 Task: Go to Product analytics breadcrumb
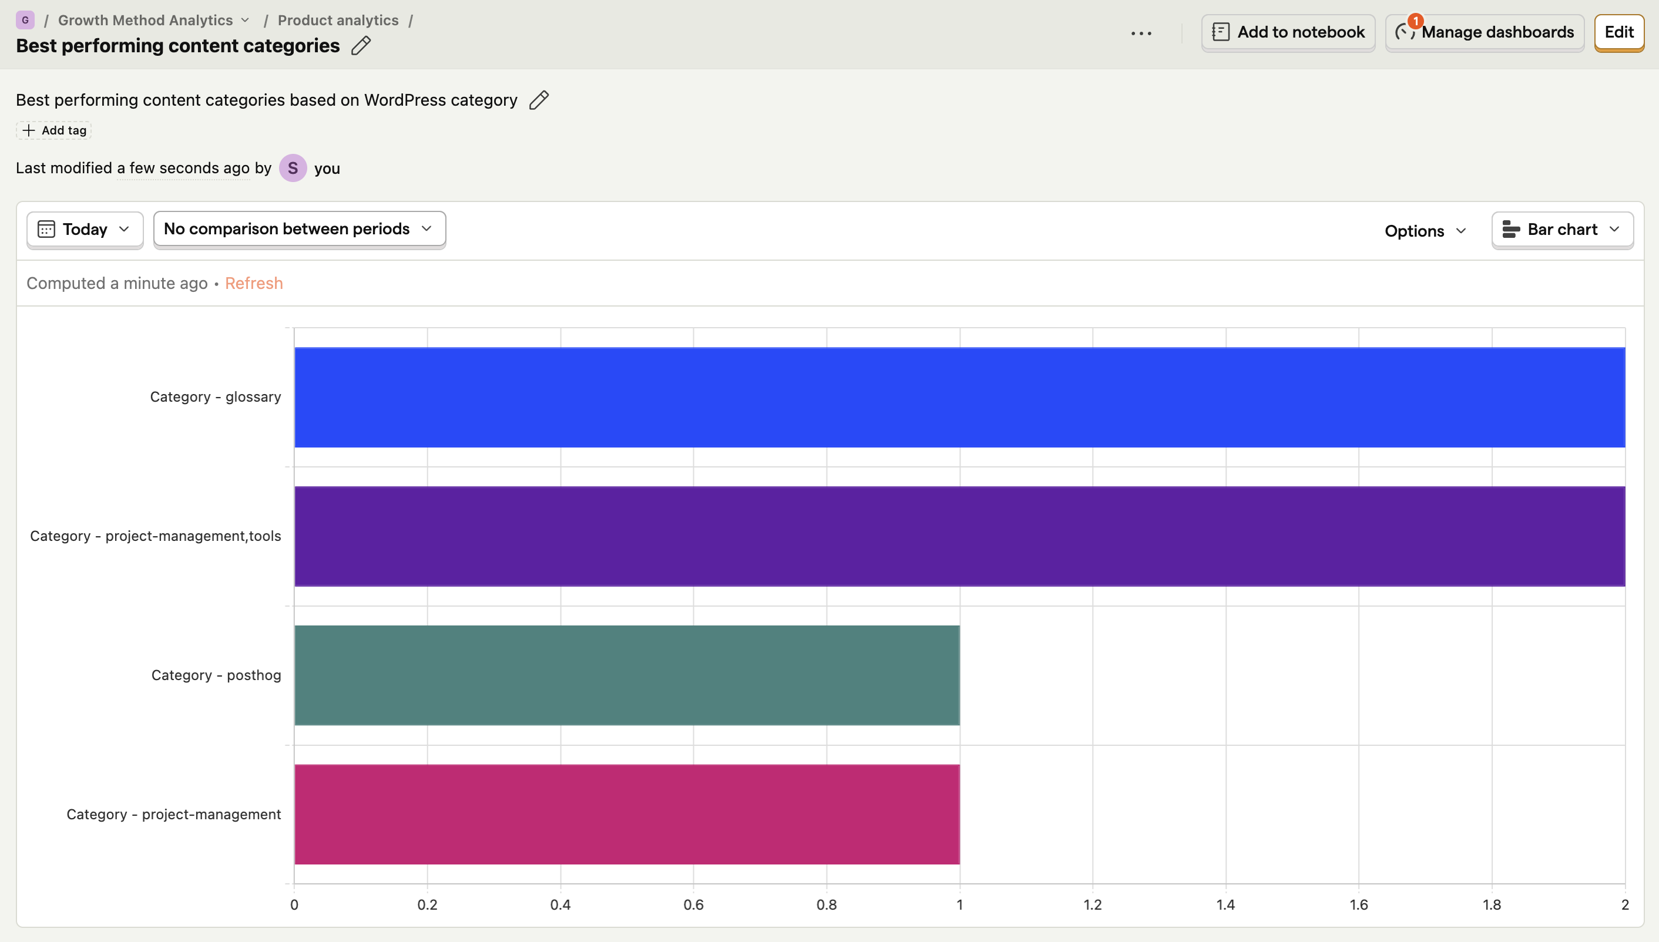[x=338, y=20]
